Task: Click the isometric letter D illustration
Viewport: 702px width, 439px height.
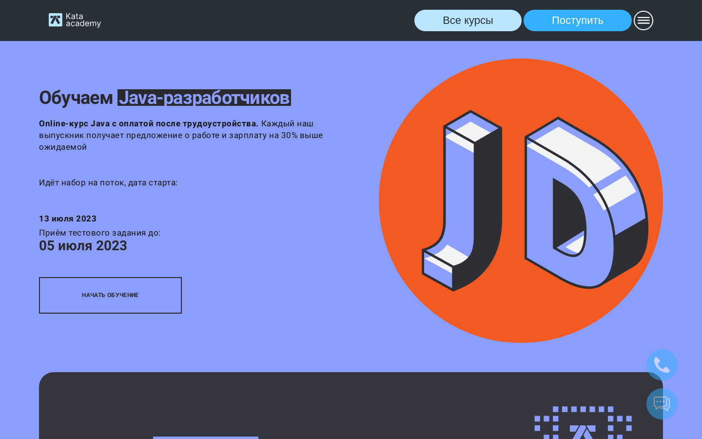Action: [x=586, y=203]
